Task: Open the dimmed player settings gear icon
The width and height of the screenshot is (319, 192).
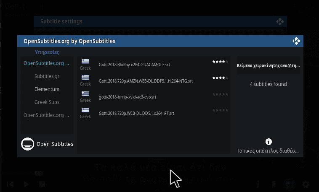Action: click(x=306, y=184)
